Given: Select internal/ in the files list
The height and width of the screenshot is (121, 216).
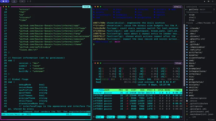Looking at the screenshot, I should (195, 74).
